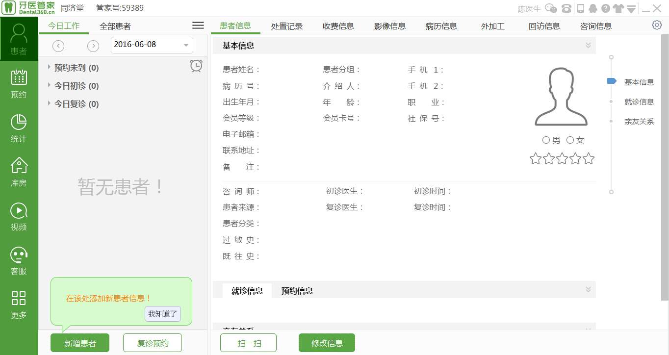Open the 外加工 tab

(493, 26)
